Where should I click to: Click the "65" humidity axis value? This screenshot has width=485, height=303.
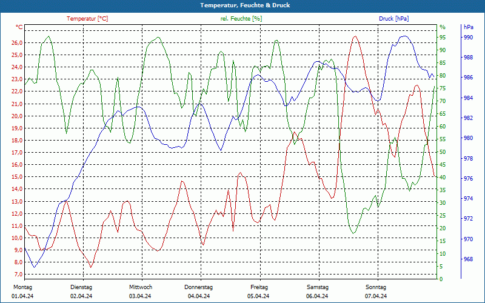[443, 114]
